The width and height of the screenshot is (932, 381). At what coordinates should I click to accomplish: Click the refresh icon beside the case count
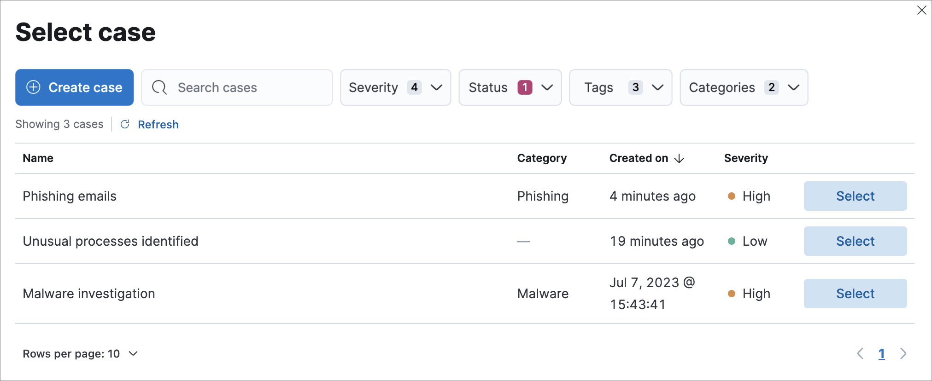click(125, 124)
